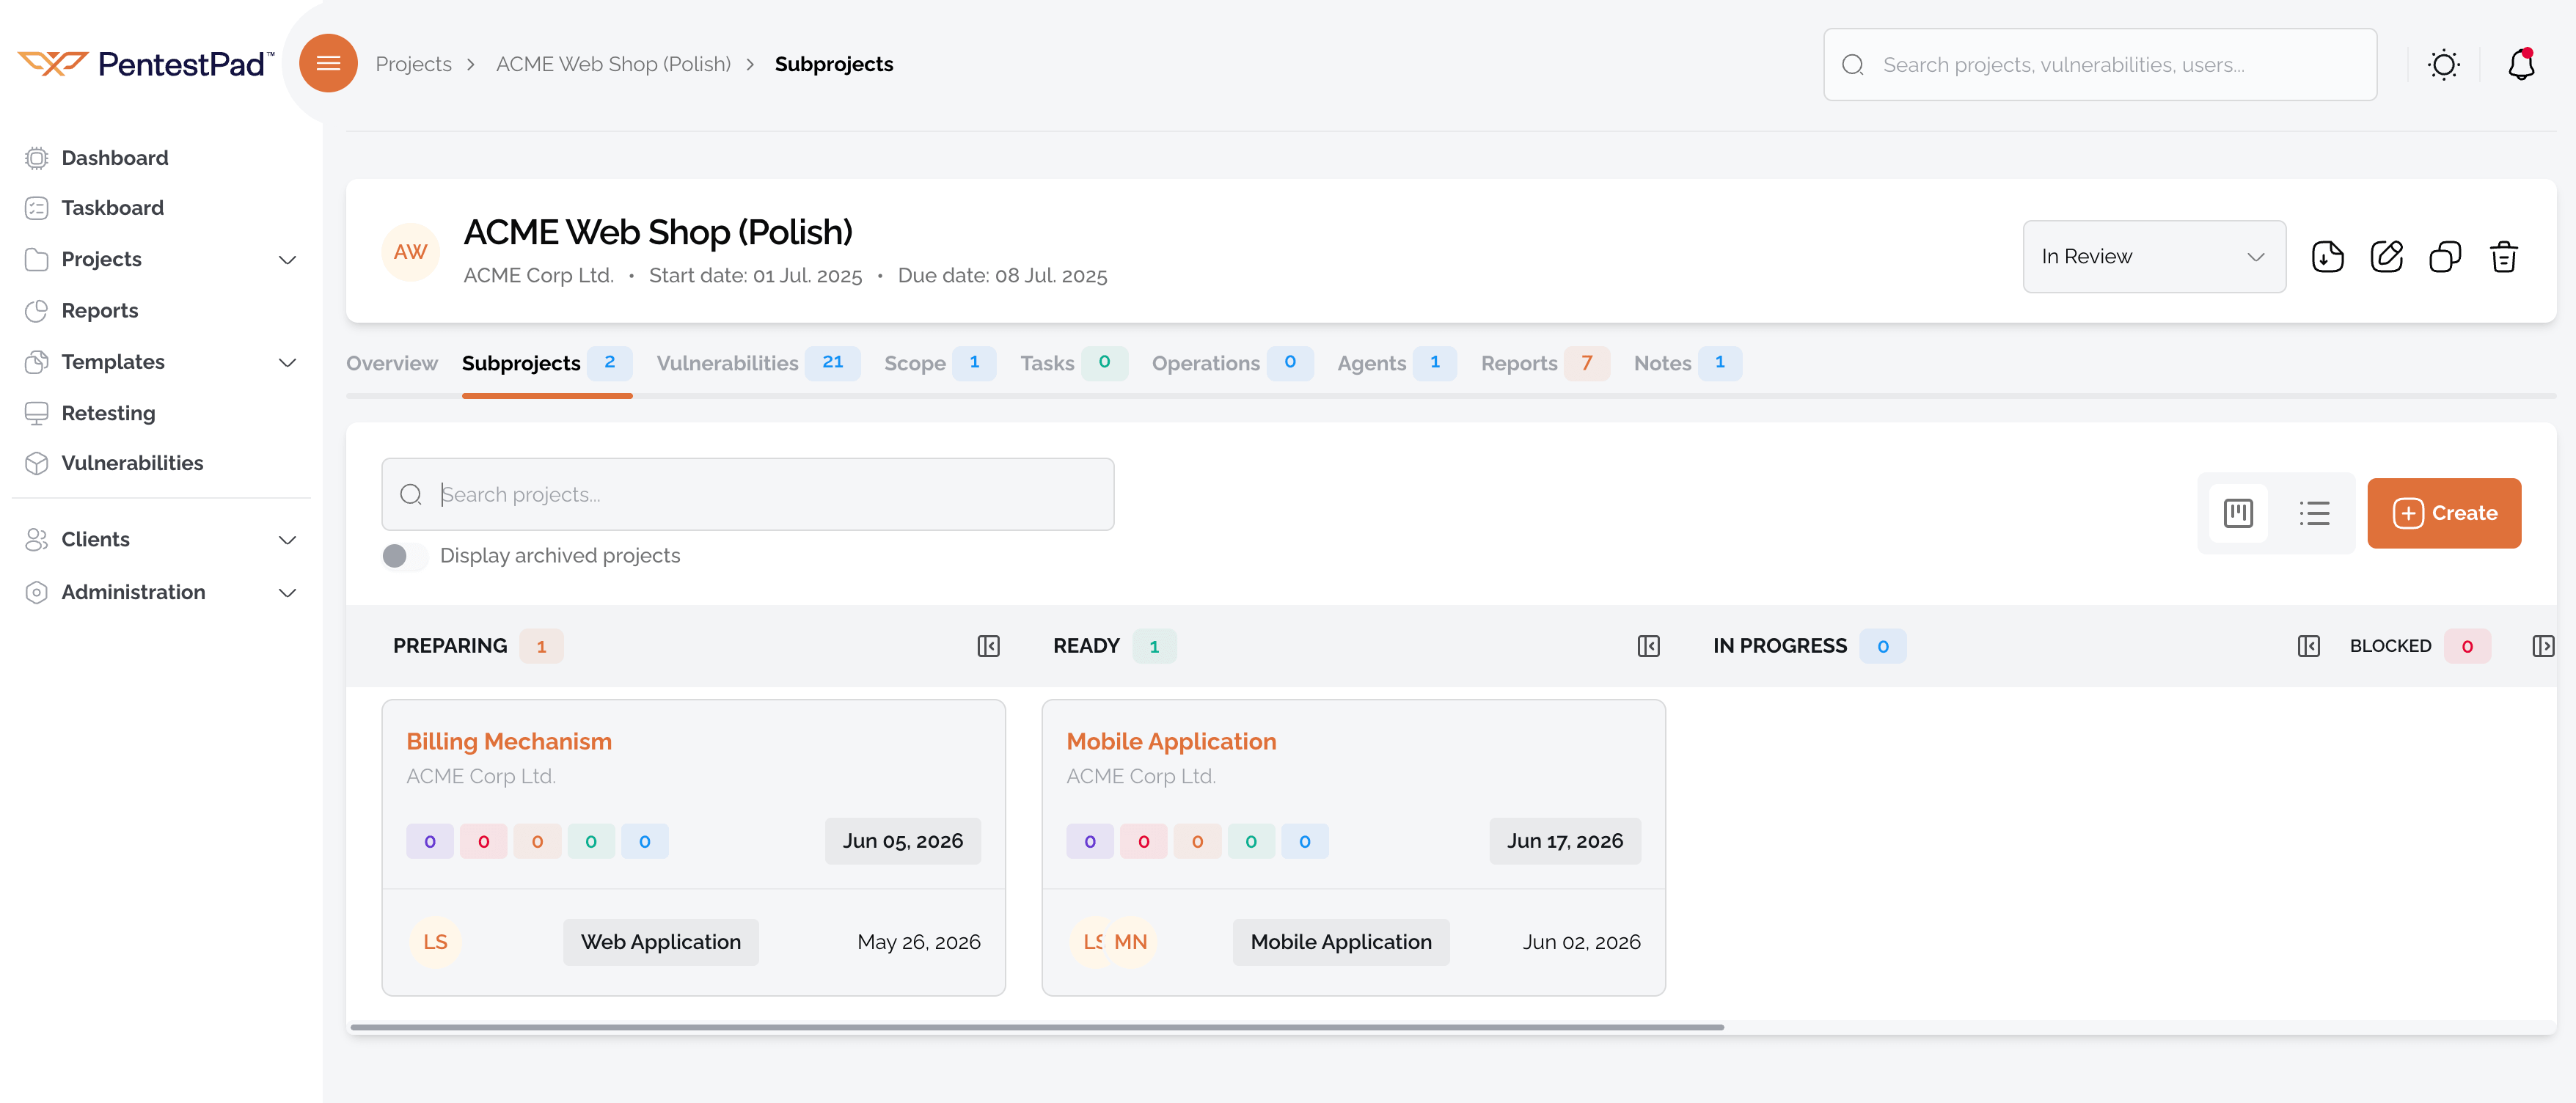The image size is (2576, 1103).
Task: Open the Reports tab with 7 items
Action: click(1545, 364)
